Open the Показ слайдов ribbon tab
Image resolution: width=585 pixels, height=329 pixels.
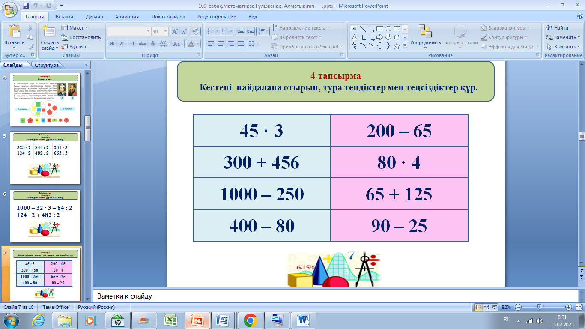pos(168,17)
